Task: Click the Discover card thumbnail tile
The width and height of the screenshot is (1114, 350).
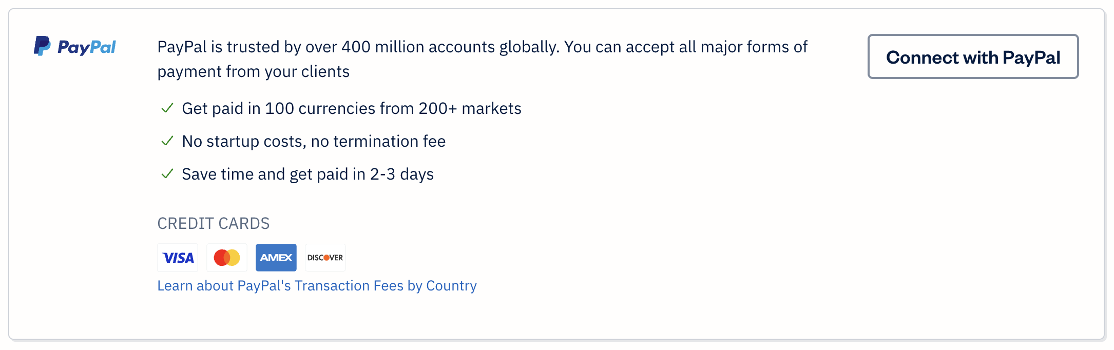Action: (x=325, y=258)
